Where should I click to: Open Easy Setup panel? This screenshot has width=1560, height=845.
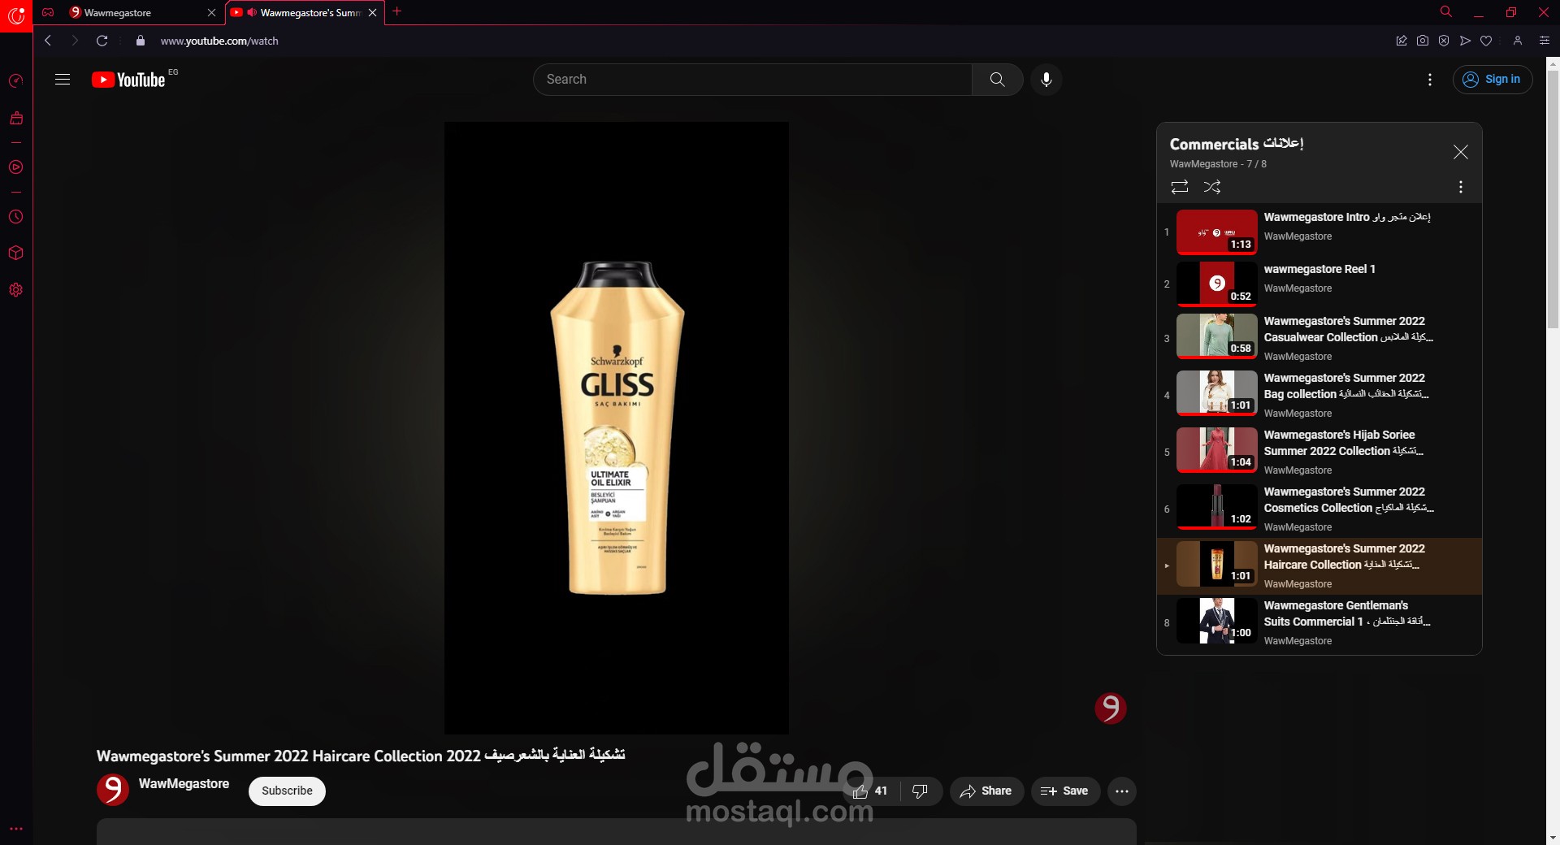(x=1545, y=41)
